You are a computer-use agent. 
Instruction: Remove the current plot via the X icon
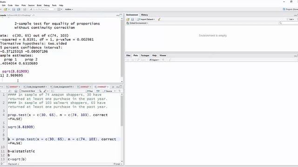(x=163, y=60)
